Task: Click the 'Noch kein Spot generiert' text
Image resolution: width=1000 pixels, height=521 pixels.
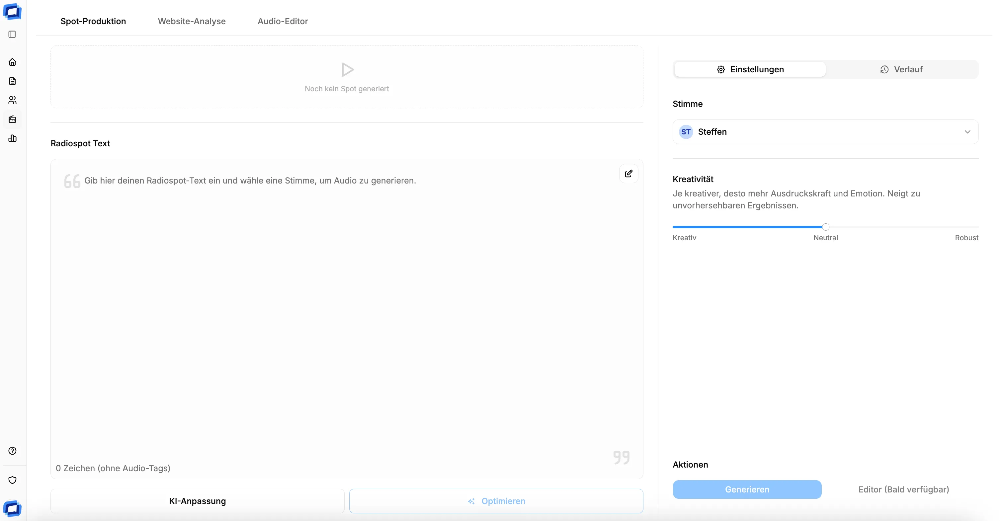Action: (x=347, y=89)
